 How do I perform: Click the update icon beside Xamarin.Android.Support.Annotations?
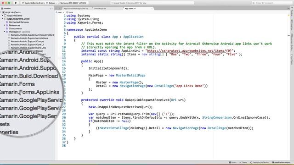click(x=9, y=38)
